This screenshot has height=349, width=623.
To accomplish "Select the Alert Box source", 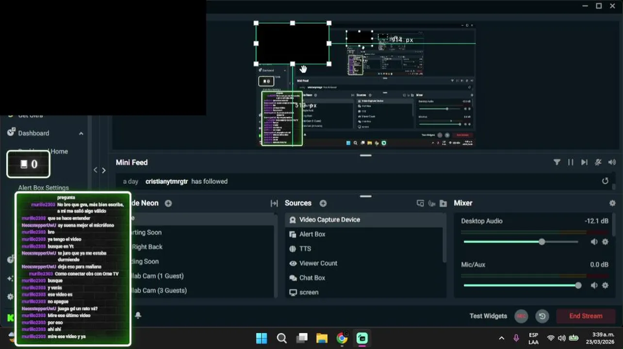I will (365, 234).
